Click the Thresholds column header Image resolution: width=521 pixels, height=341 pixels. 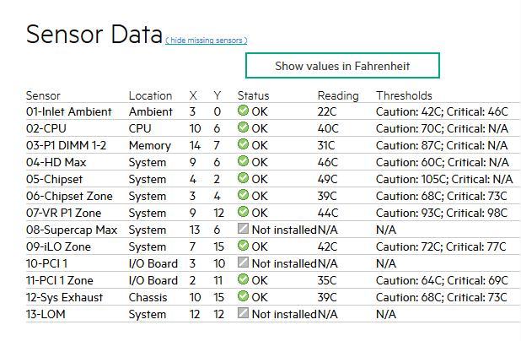[x=404, y=95]
